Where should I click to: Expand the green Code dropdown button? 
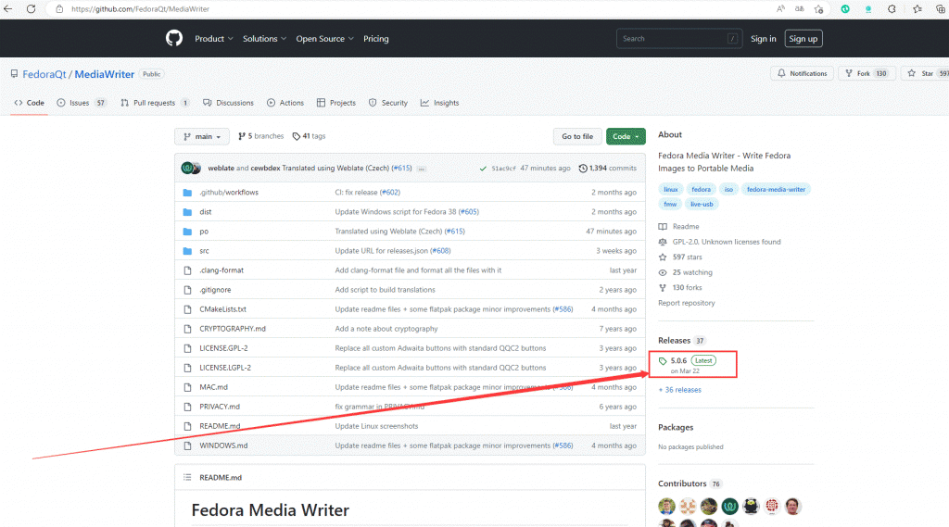tap(626, 136)
